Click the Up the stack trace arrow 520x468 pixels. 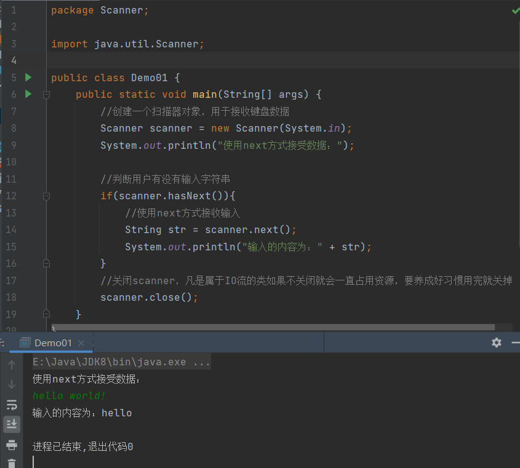(12, 365)
